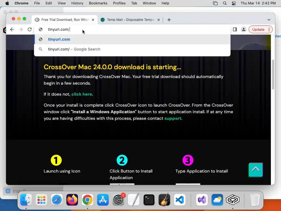Image resolution: width=281 pixels, height=211 pixels.
Task: Click the cyan step 2 circle icon
Action: 122,160
